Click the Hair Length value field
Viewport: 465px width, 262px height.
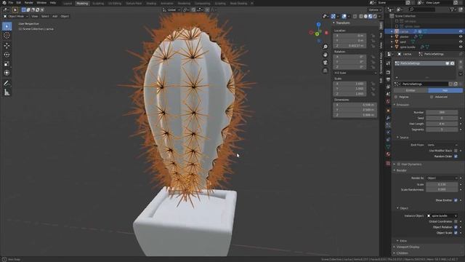click(442, 124)
